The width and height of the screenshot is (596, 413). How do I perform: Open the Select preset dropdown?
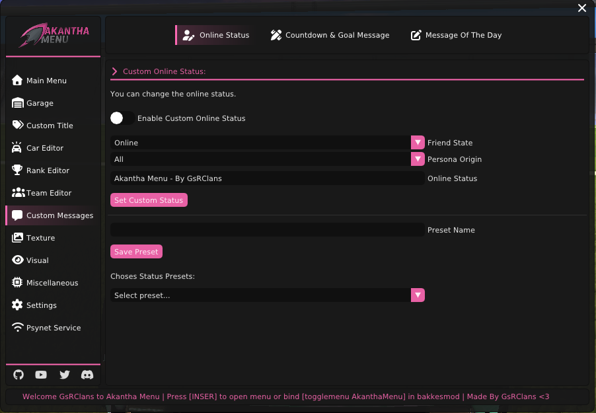click(418, 295)
